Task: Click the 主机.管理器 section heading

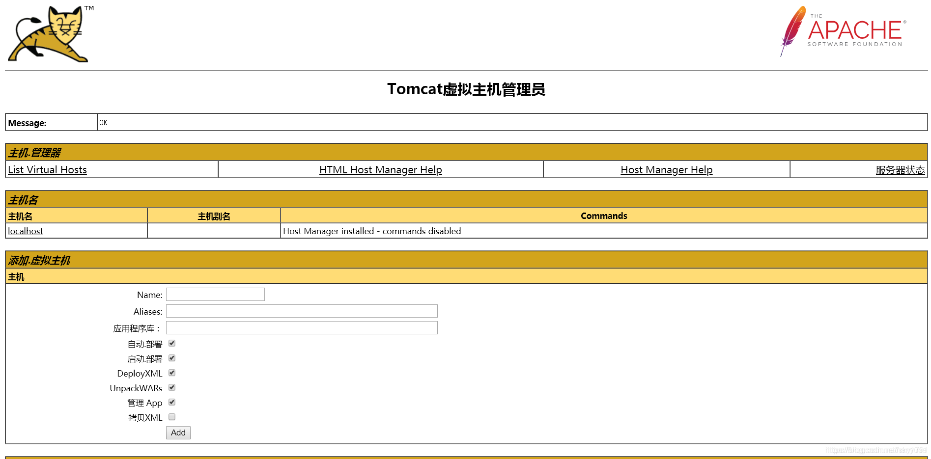Action: pos(34,153)
